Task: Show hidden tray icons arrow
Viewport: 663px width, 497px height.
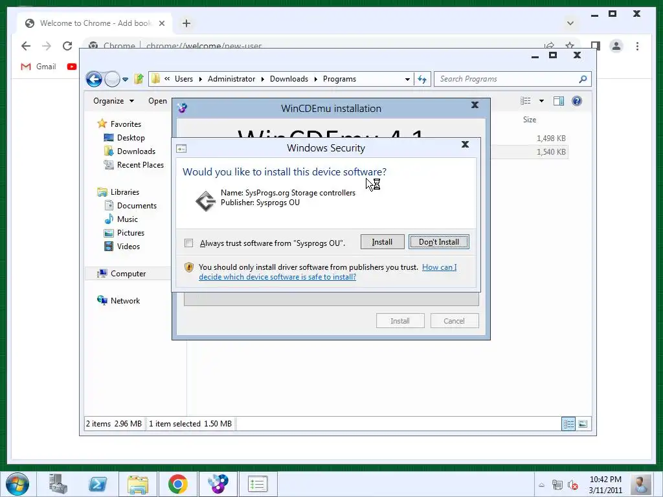Action: point(541,485)
